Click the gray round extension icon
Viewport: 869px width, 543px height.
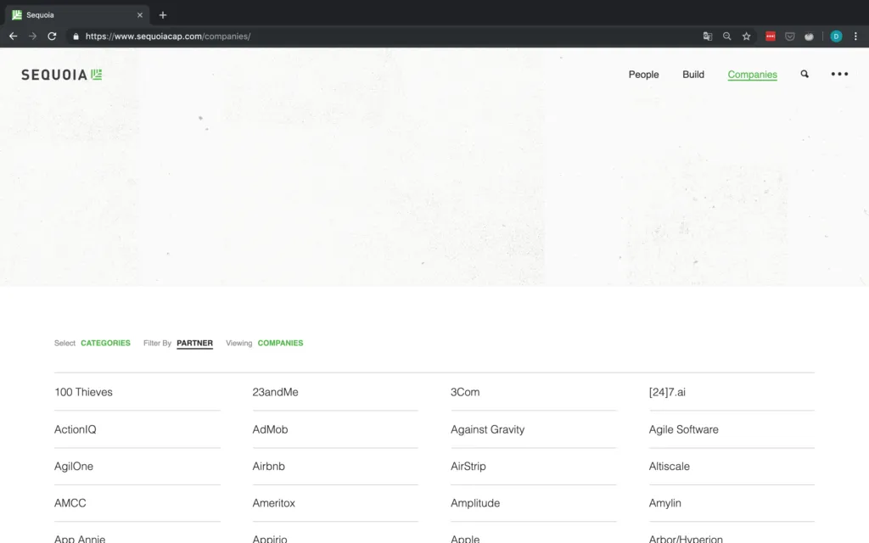click(809, 36)
